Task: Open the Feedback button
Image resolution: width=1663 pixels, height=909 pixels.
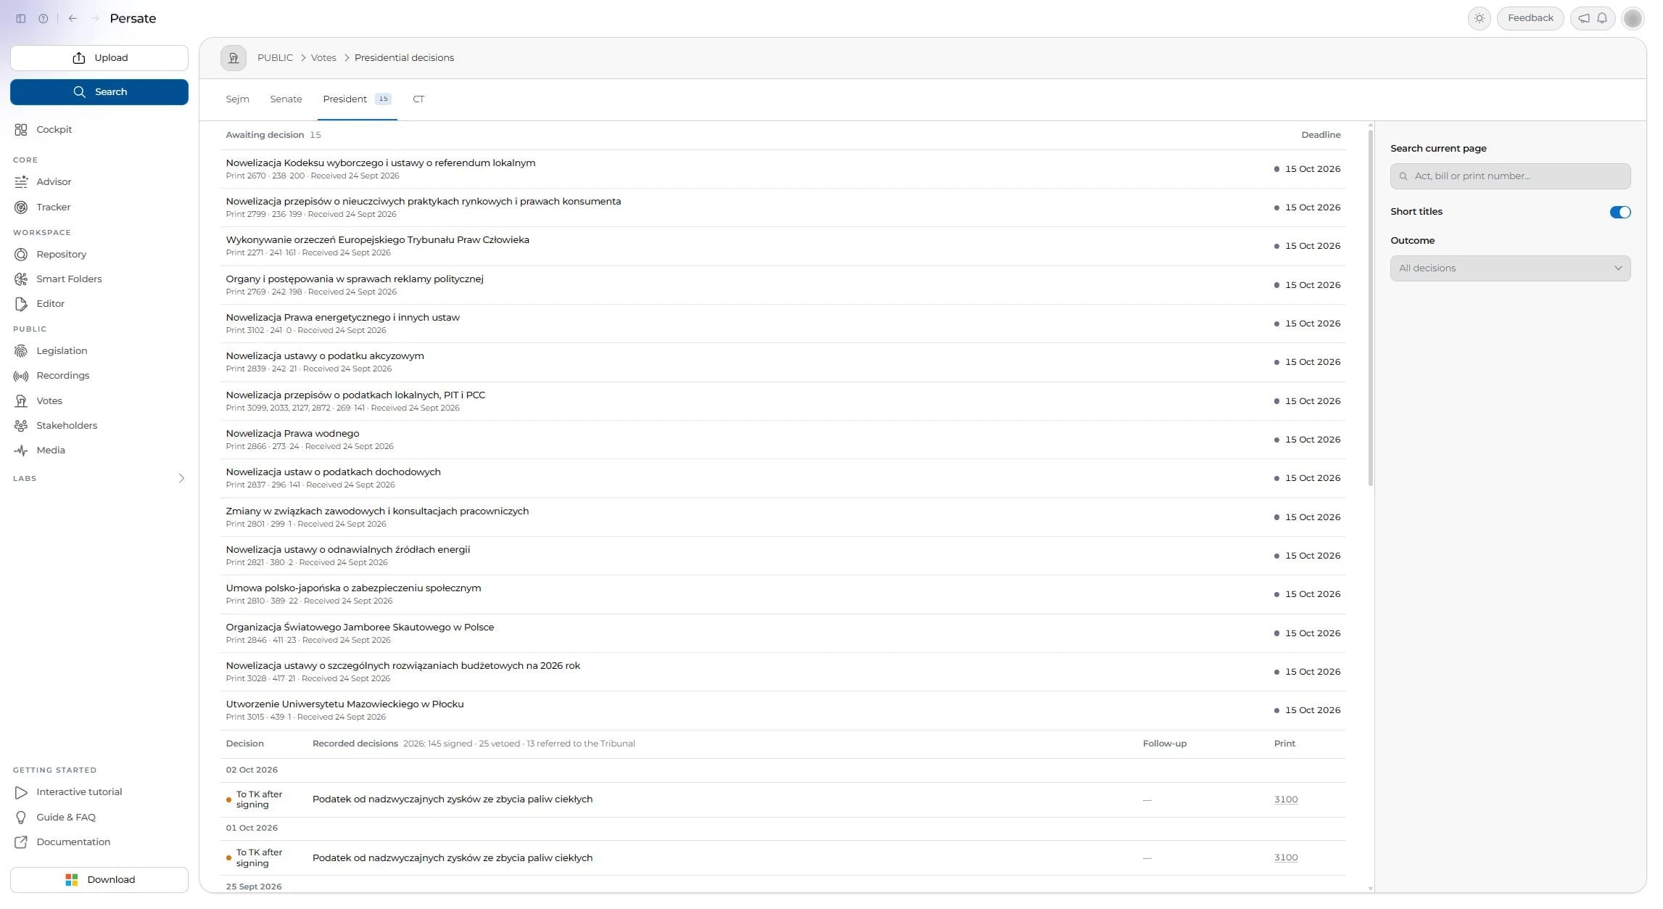Action: click(1530, 18)
